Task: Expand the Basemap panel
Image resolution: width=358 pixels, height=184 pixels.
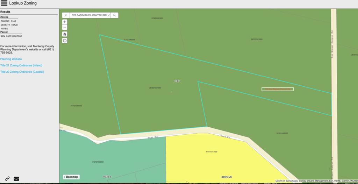Action: [x=71, y=177]
